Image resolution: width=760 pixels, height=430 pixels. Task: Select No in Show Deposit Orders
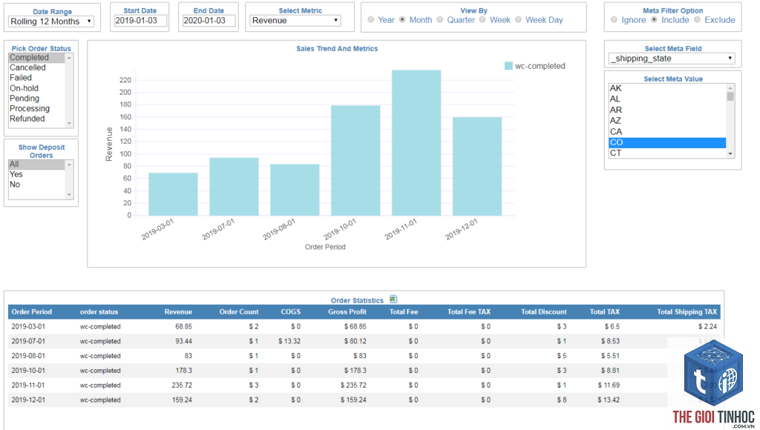36,185
